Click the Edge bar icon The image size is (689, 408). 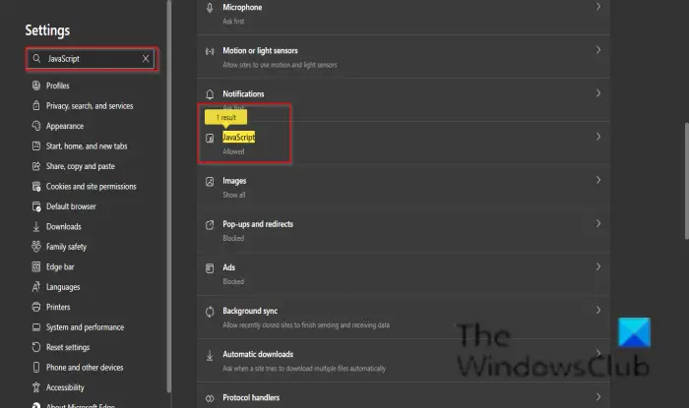coord(36,266)
